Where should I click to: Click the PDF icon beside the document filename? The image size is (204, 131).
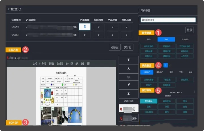pyautogui.click(x=8, y=58)
